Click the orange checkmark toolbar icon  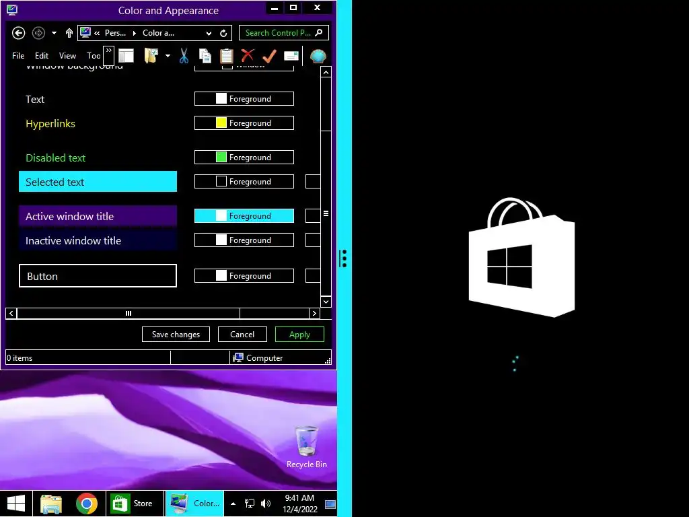(x=269, y=56)
